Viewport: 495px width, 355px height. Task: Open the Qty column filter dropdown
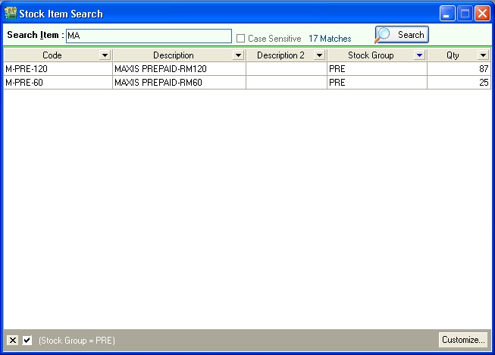pos(483,55)
